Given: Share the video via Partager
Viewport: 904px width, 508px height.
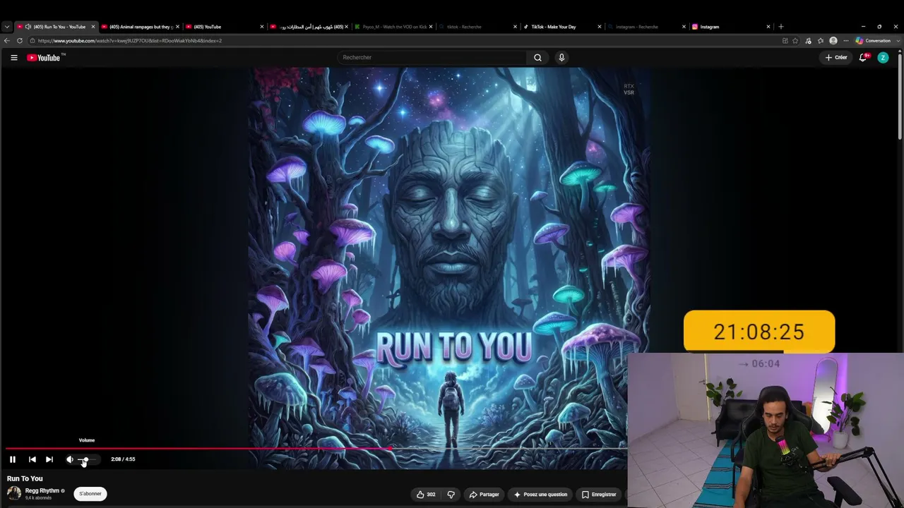Looking at the screenshot, I should [484, 495].
